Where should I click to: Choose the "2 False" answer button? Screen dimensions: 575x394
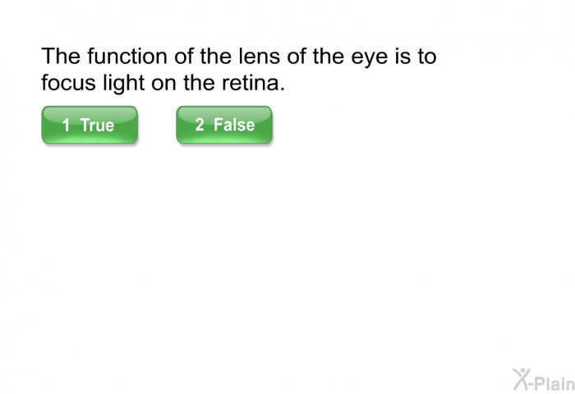point(224,125)
